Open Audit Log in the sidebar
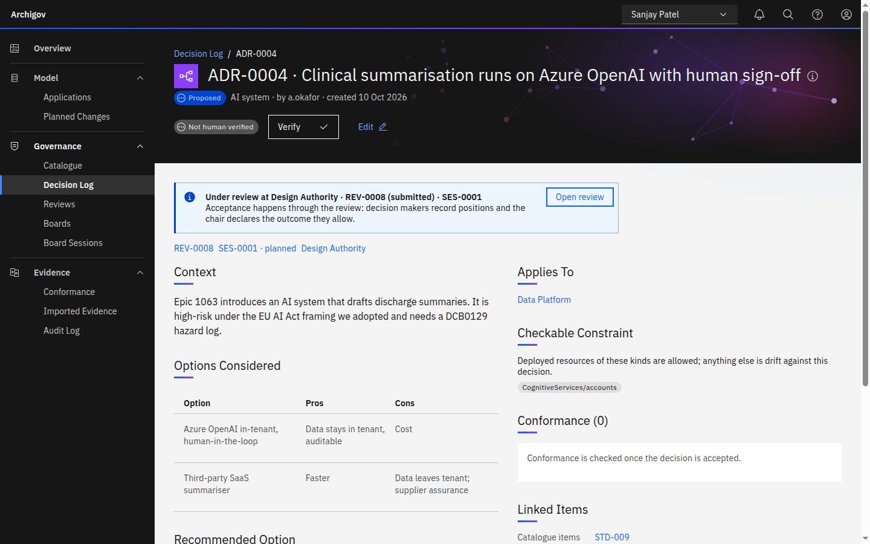The image size is (870, 544). pyautogui.click(x=77, y=331)
